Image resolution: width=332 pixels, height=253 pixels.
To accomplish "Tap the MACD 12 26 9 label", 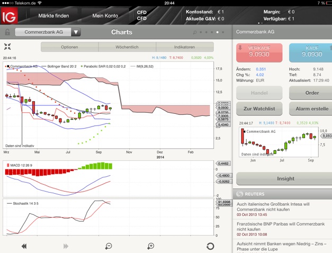I will (20, 165).
